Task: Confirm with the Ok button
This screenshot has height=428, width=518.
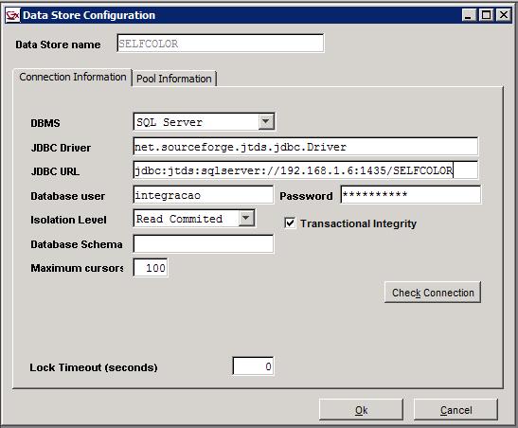Action: (361, 410)
